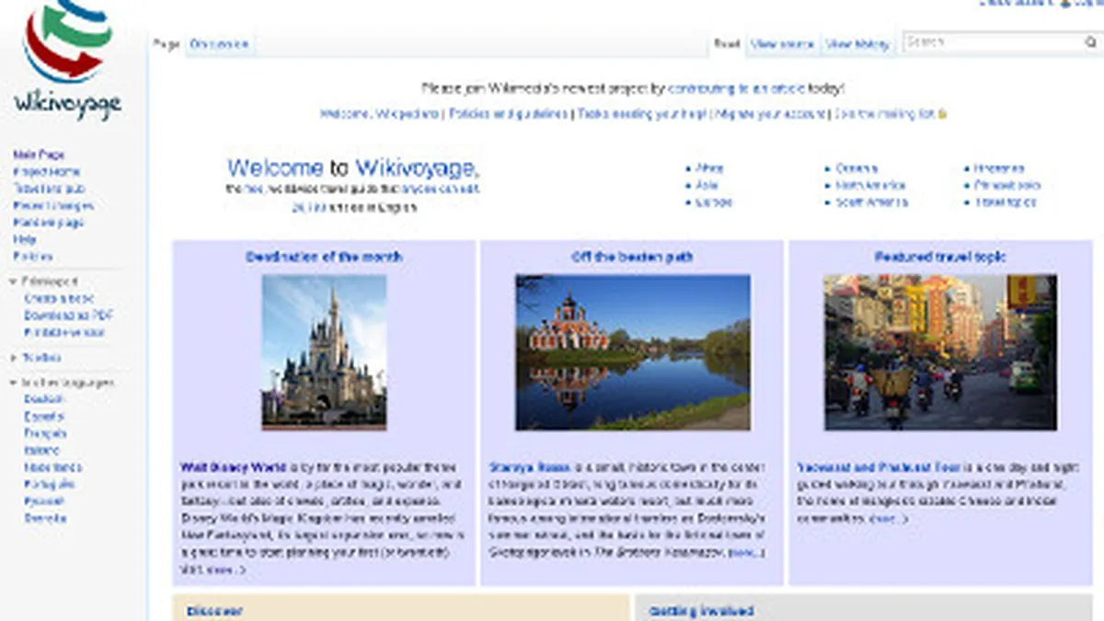Viewport: 1104px width, 621px height.
Task: Click inside the Search input field
Action: click(x=984, y=42)
